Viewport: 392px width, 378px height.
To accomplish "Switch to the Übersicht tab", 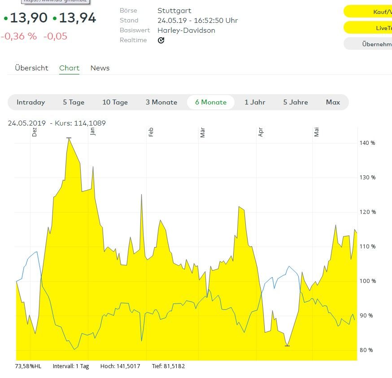I will tap(31, 68).
